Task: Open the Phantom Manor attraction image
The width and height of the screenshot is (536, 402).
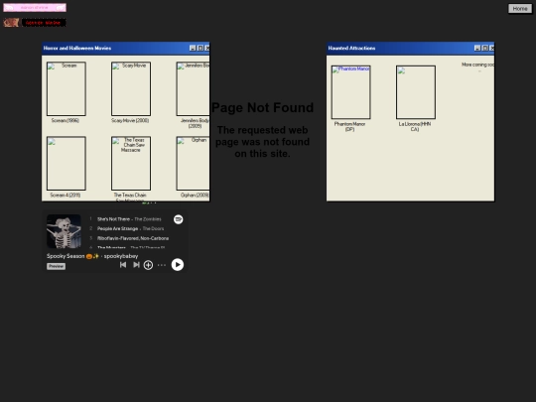Action: pos(350,92)
